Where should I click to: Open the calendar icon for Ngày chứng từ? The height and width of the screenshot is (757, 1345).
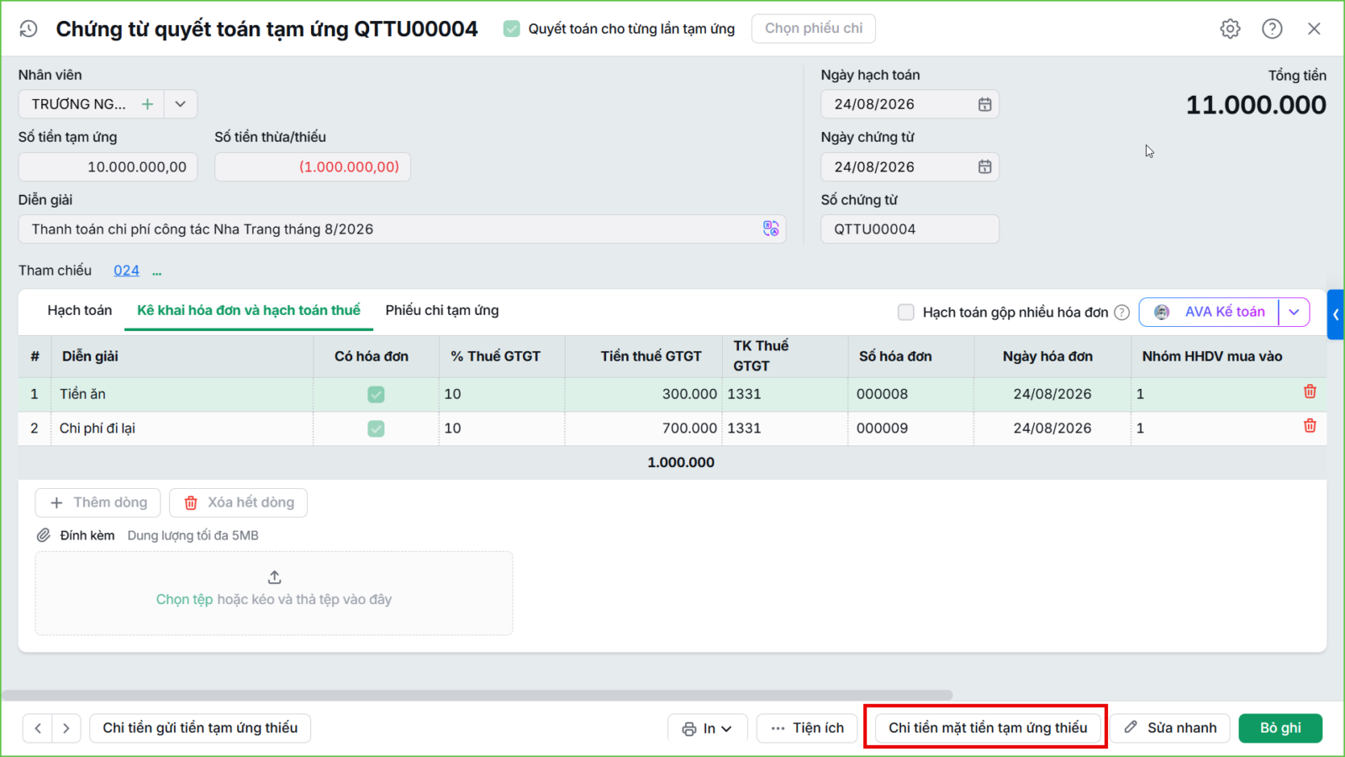tap(984, 166)
